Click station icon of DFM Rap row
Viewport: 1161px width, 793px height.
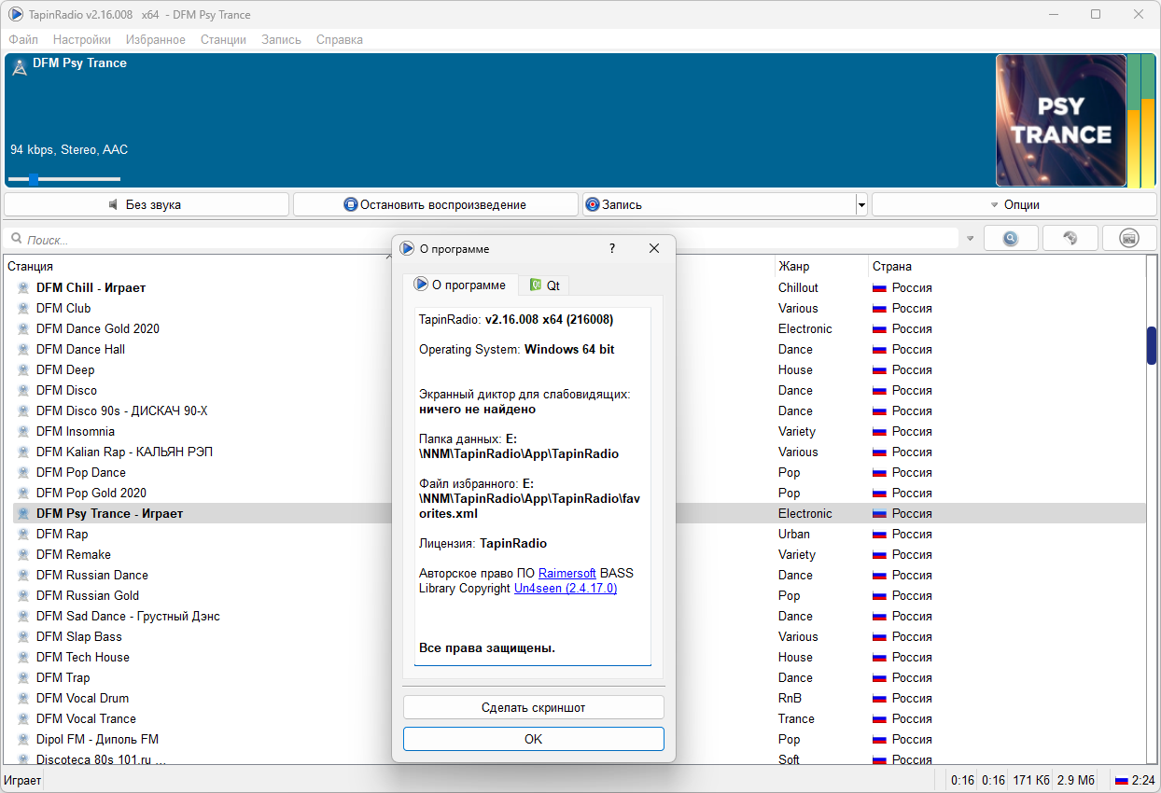(x=24, y=535)
